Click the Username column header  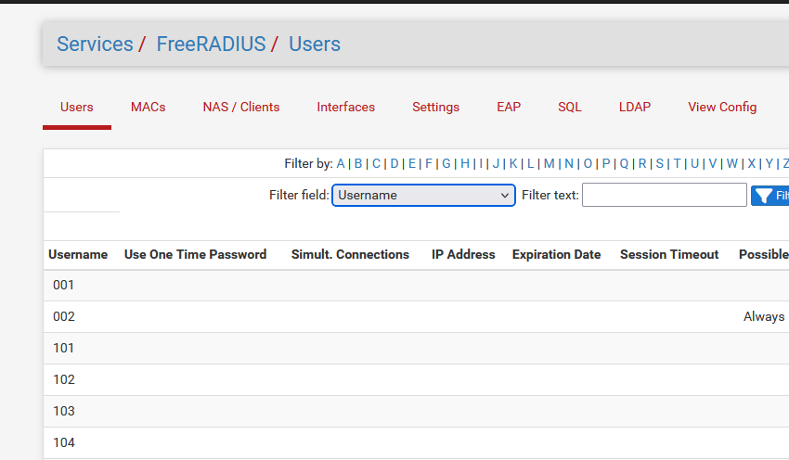click(x=78, y=255)
